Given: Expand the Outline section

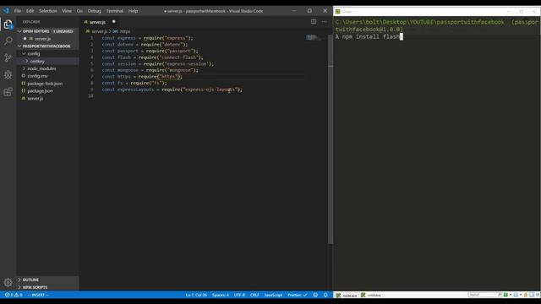Looking at the screenshot, I should (30, 280).
